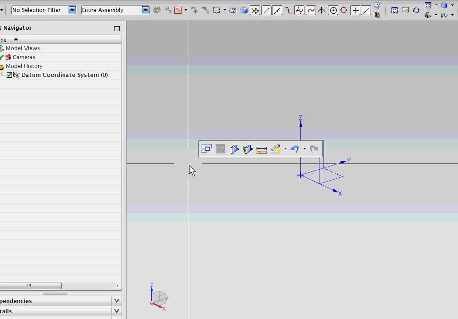
Task: Select Model Views in navigator
Action: [x=23, y=48]
